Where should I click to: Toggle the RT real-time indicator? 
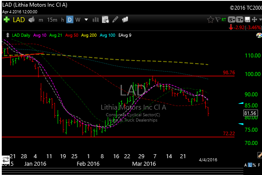click(224, 20)
